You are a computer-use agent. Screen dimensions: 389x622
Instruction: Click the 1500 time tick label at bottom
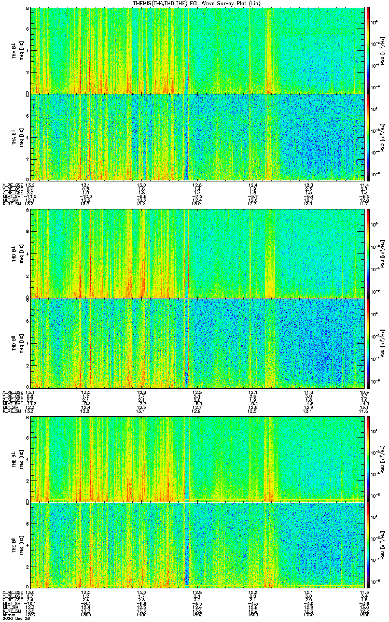(197, 615)
